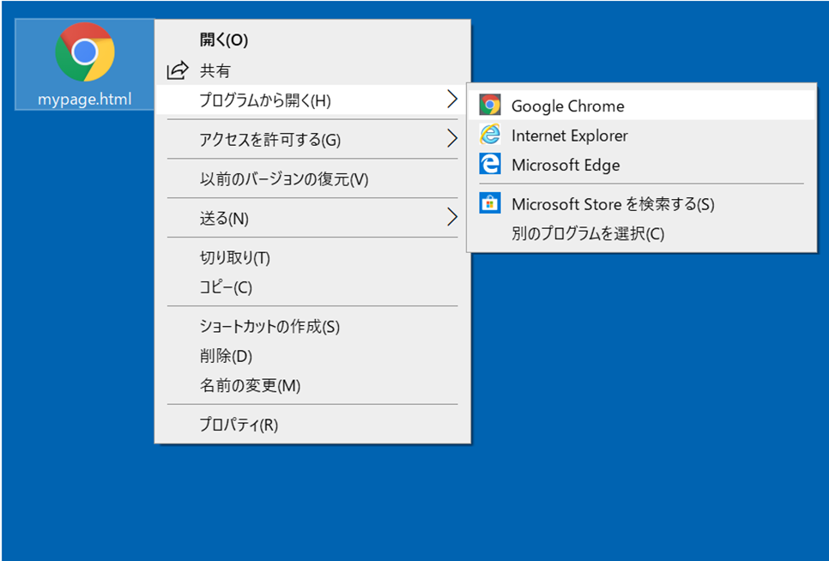Click the share arrow icon beside 共有

[x=178, y=70]
